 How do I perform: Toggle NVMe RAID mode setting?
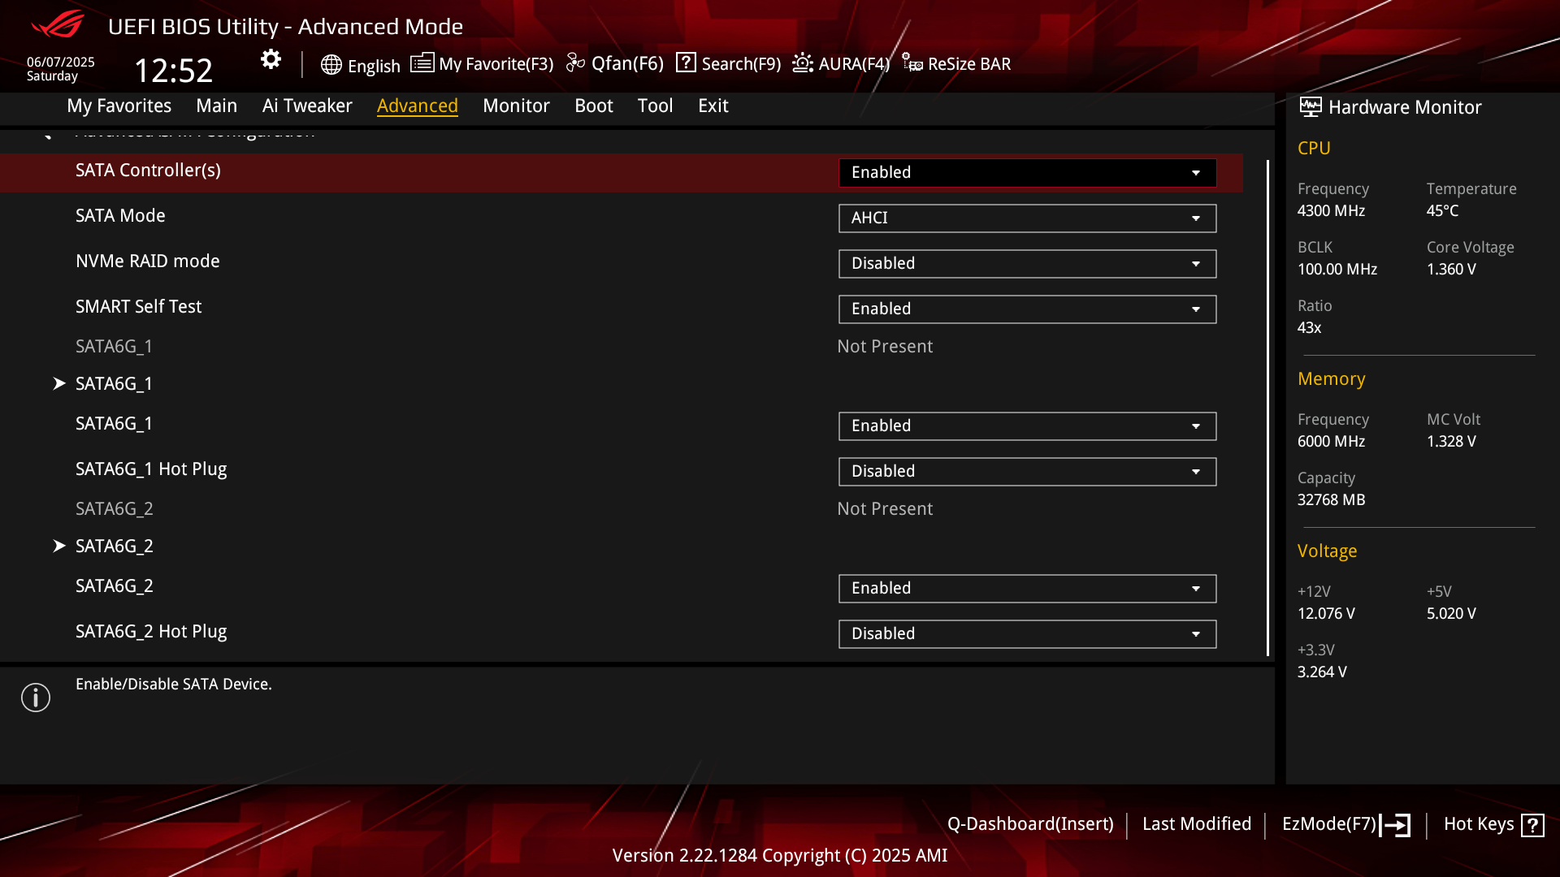pos(1027,264)
